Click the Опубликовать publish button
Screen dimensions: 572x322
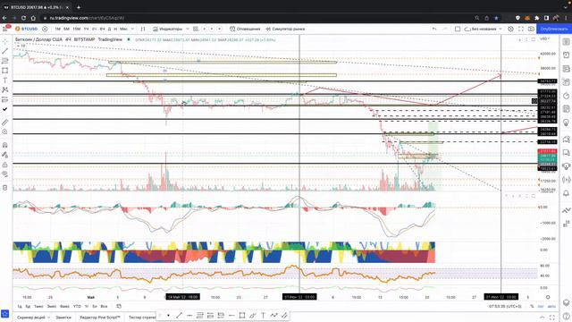click(x=554, y=29)
